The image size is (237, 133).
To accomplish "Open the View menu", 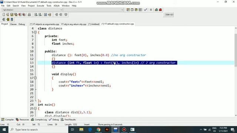I will tap(23, 6).
